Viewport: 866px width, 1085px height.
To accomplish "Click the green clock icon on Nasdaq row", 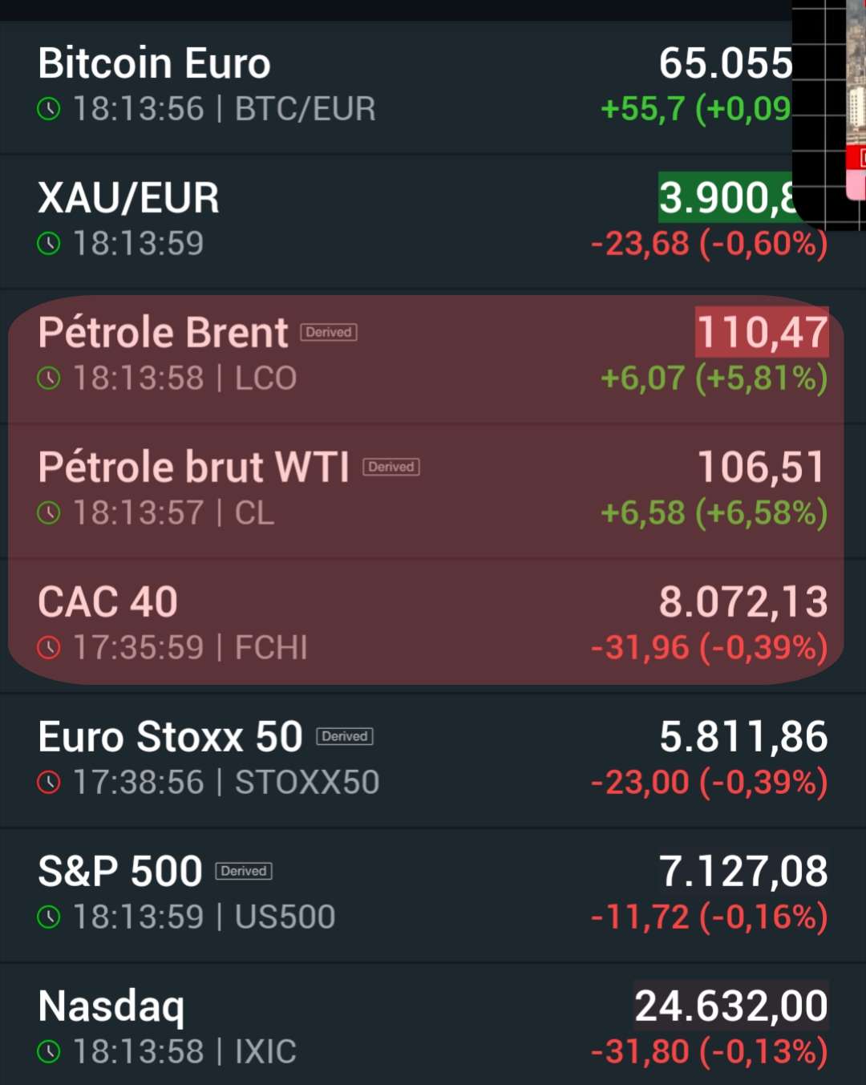I will (49, 1051).
